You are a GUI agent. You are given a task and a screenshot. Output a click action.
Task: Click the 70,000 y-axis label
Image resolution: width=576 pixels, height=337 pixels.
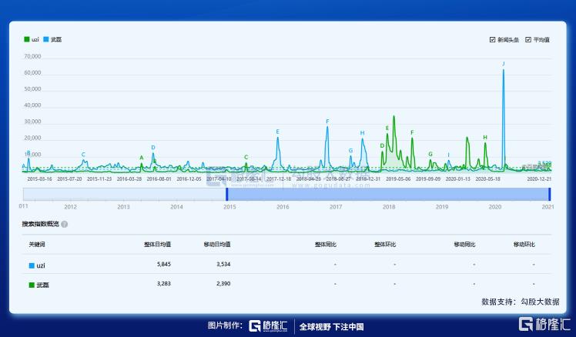coord(32,56)
